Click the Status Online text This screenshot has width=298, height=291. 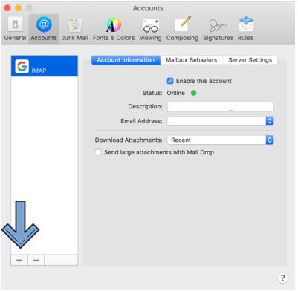tap(175, 93)
